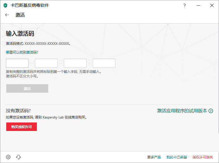Click the 复制完整的激活码 paste hint text

(x=54, y=72)
